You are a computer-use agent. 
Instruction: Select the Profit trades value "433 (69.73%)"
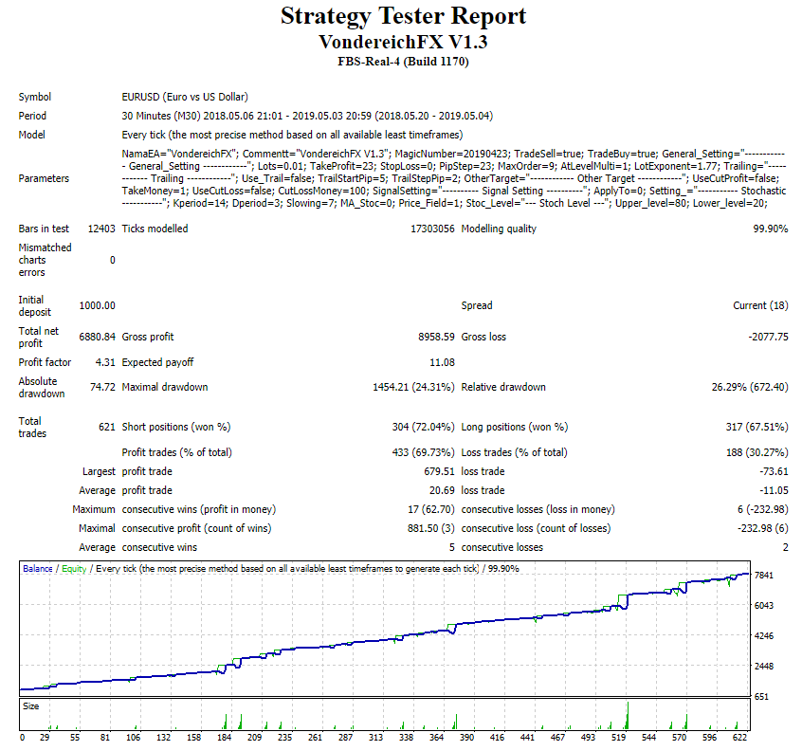click(x=423, y=452)
